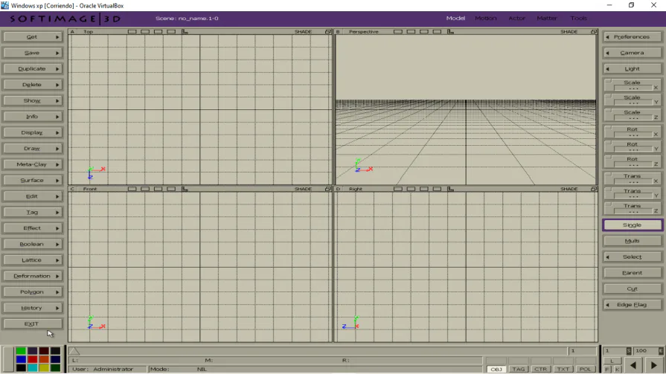Switch to the Matter module
The height and width of the screenshot is (374, 666).
(547, 19)
